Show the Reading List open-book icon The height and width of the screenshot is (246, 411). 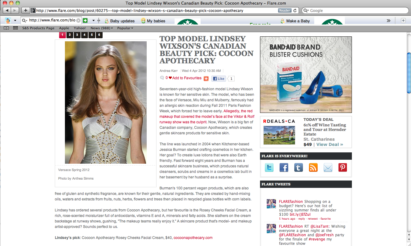[6, 28]
